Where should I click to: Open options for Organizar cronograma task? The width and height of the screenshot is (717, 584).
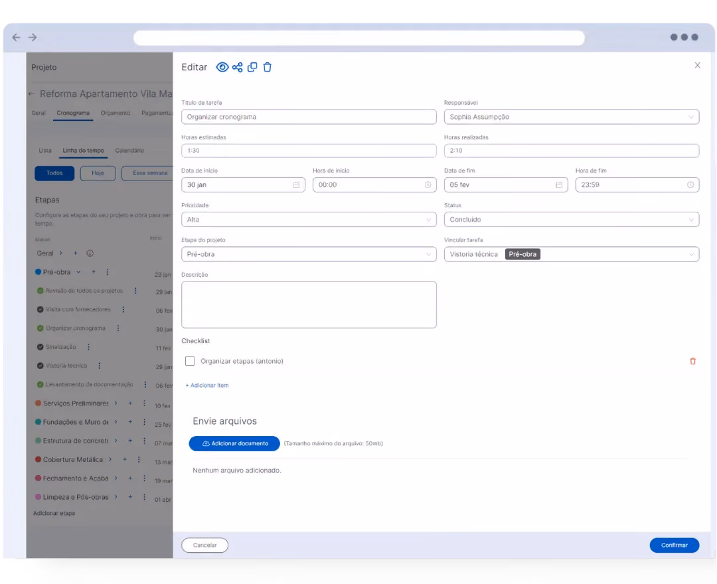[118, 328]
